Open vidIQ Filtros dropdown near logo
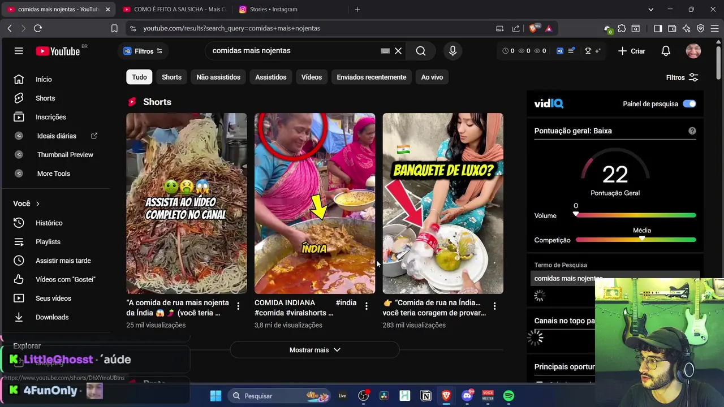724x407 pixels. (144, 51)
